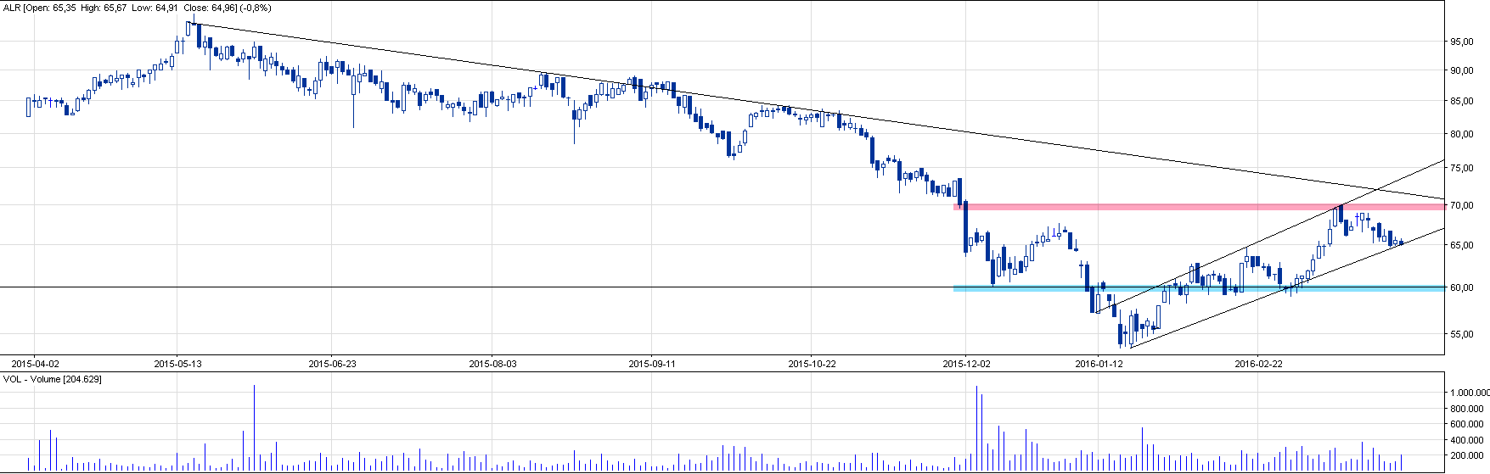
Task: Click the 55,00 price axis label
Action: tap(1460, 335)
